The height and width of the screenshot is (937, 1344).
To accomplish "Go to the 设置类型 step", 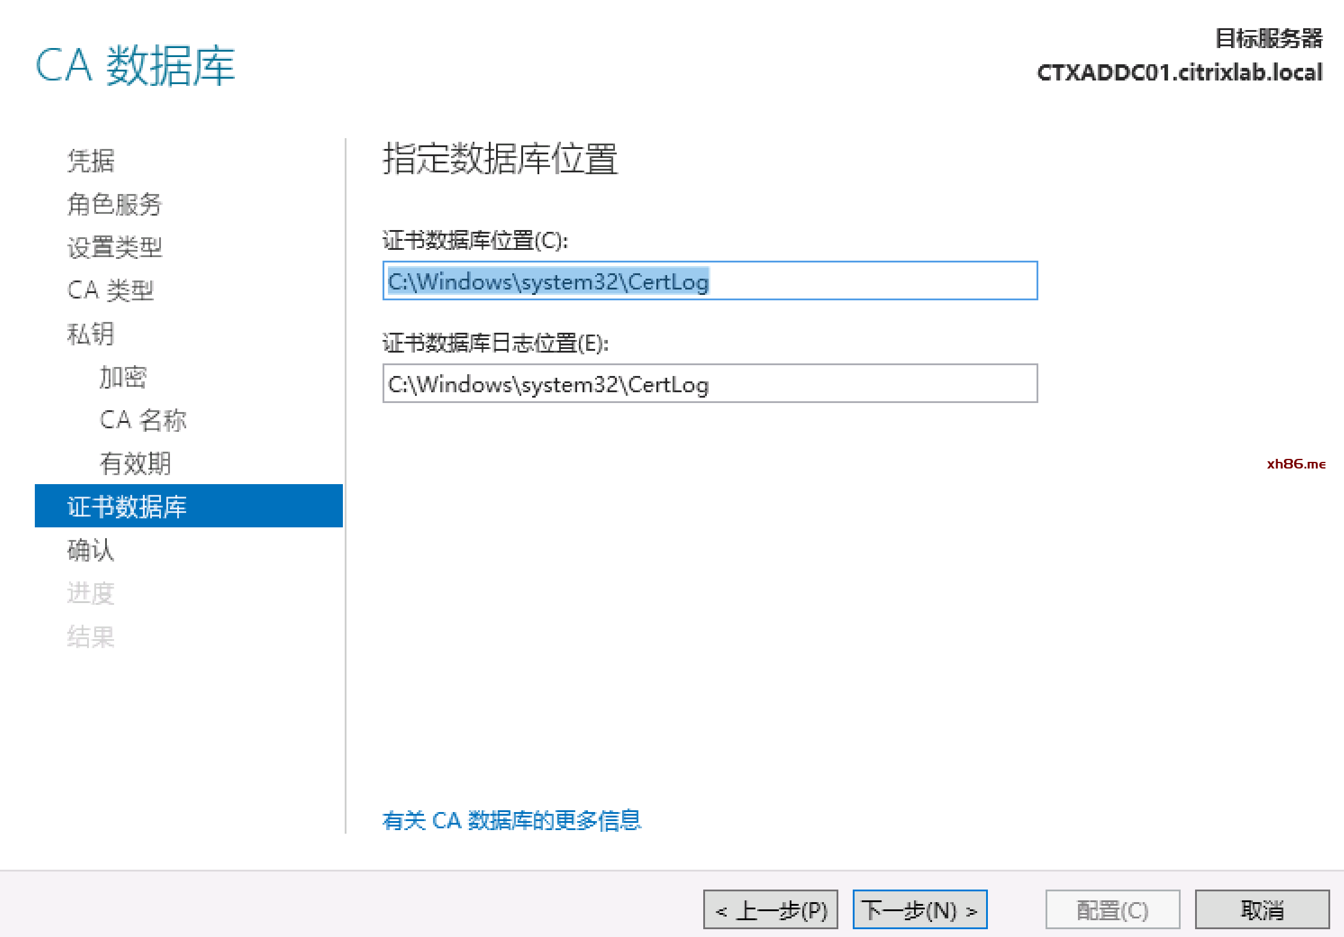I will pyautogui.click(x=114, y=247).
